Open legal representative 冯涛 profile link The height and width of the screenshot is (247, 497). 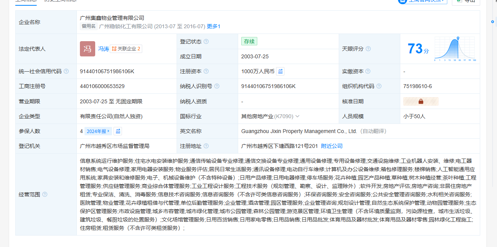click(x=103, y=49)
